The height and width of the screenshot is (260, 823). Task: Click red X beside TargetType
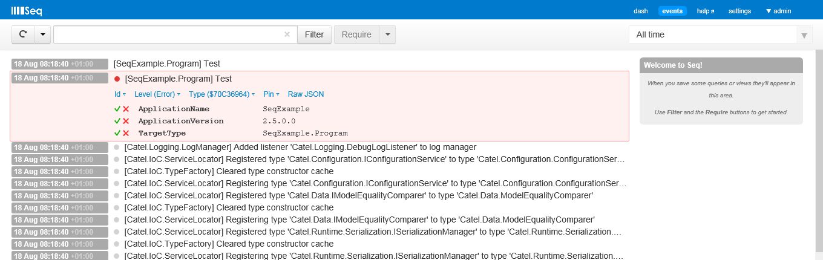point(126,133)
